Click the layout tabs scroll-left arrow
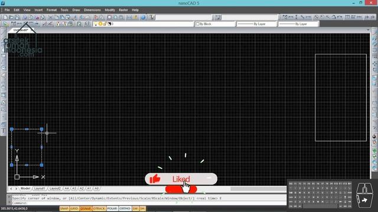Viewport: 378px width, 212px height. click(11, 188)
